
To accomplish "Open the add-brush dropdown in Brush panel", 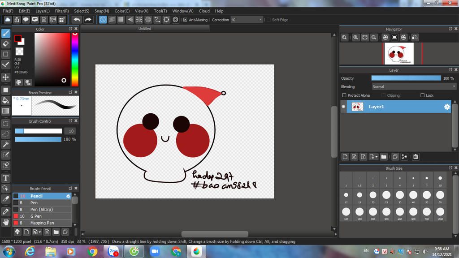I will pos(40,232).
